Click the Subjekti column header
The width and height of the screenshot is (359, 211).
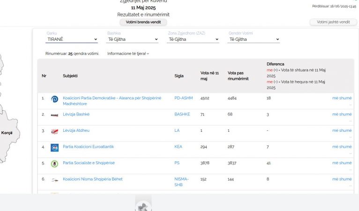point(70,76)
